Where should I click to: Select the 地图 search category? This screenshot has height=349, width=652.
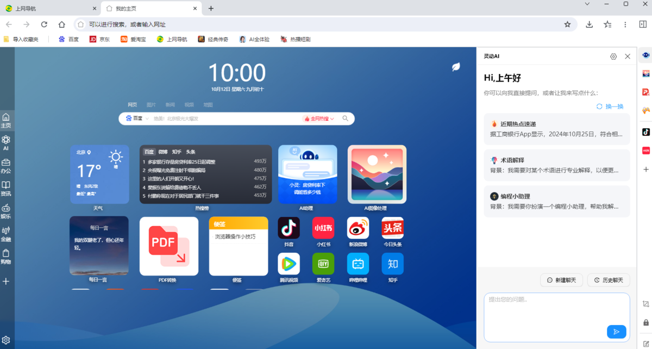(x=208, y=104)
